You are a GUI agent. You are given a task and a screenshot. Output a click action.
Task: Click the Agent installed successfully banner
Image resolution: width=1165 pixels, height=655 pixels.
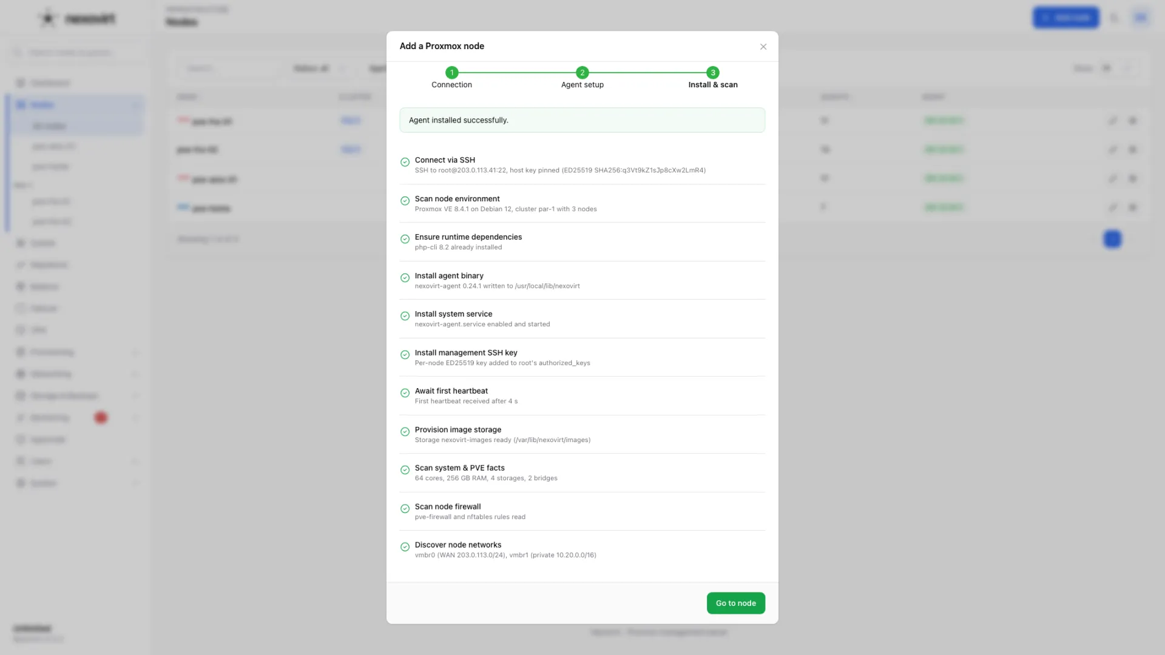pyautogui.click(x=582, y=120)
